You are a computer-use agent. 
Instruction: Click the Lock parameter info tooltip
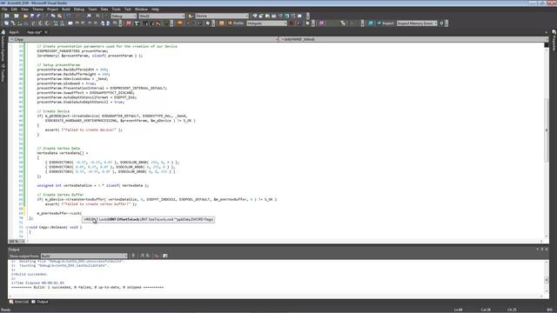pos(149,220)
